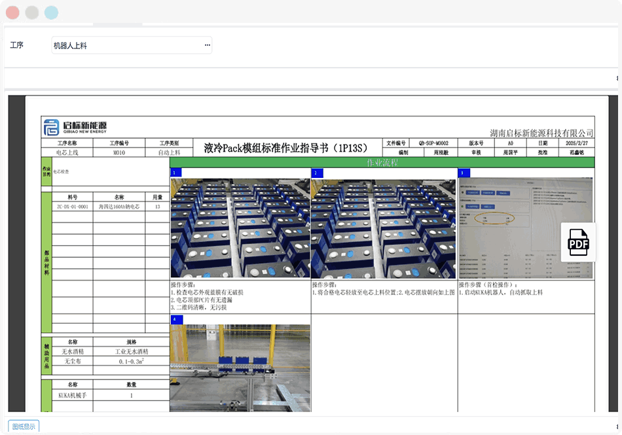Click part number ZC-DX-01-0001
Screen dimensions: 622x435
(x=73, y=207)
